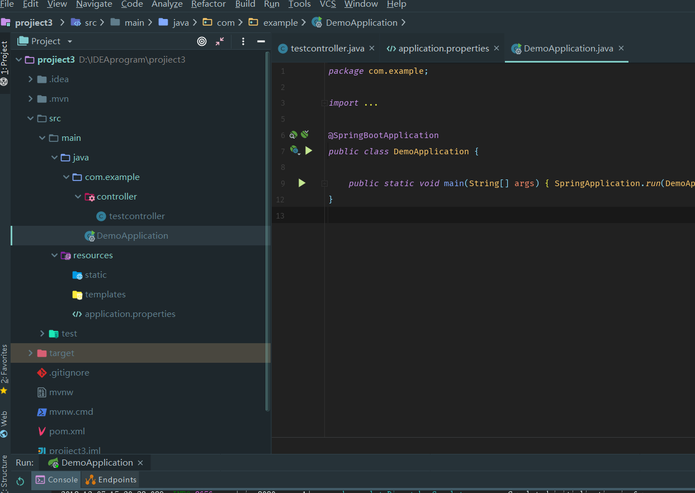Viewport: 695px width, 493px height.
Task: Collapse the resources folder
Action: point(54,255)
